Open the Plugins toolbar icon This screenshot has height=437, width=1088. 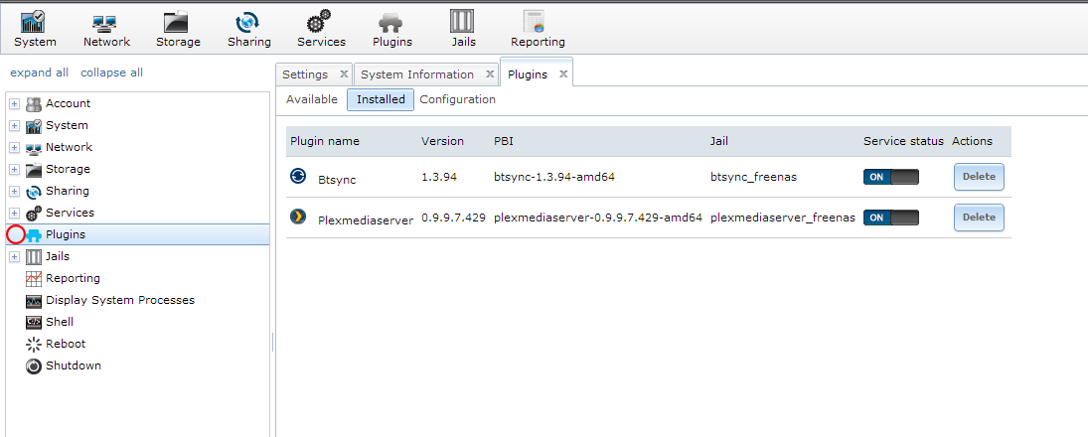click(x=391, y=23)
